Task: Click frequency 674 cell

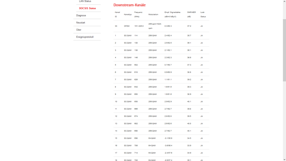Action: 136,116
